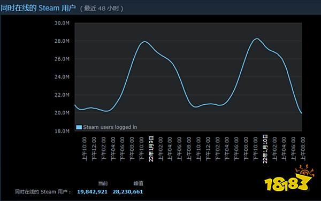Click the '同时在线的 Steam 用户' page heading
Screen dimensions: 321x201
pyautogui.click(x=38, y=8)
